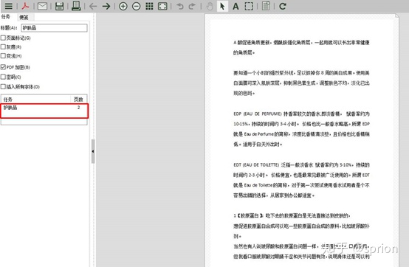The width and height of the screenshot is (409, 267).
Task: Select the arrow pointer tool
Action: coord(222,6)
